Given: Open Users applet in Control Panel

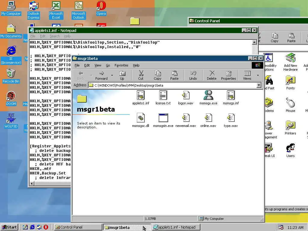Looking at the screenshot, I should pyautogui.click(x=291, y=150).
